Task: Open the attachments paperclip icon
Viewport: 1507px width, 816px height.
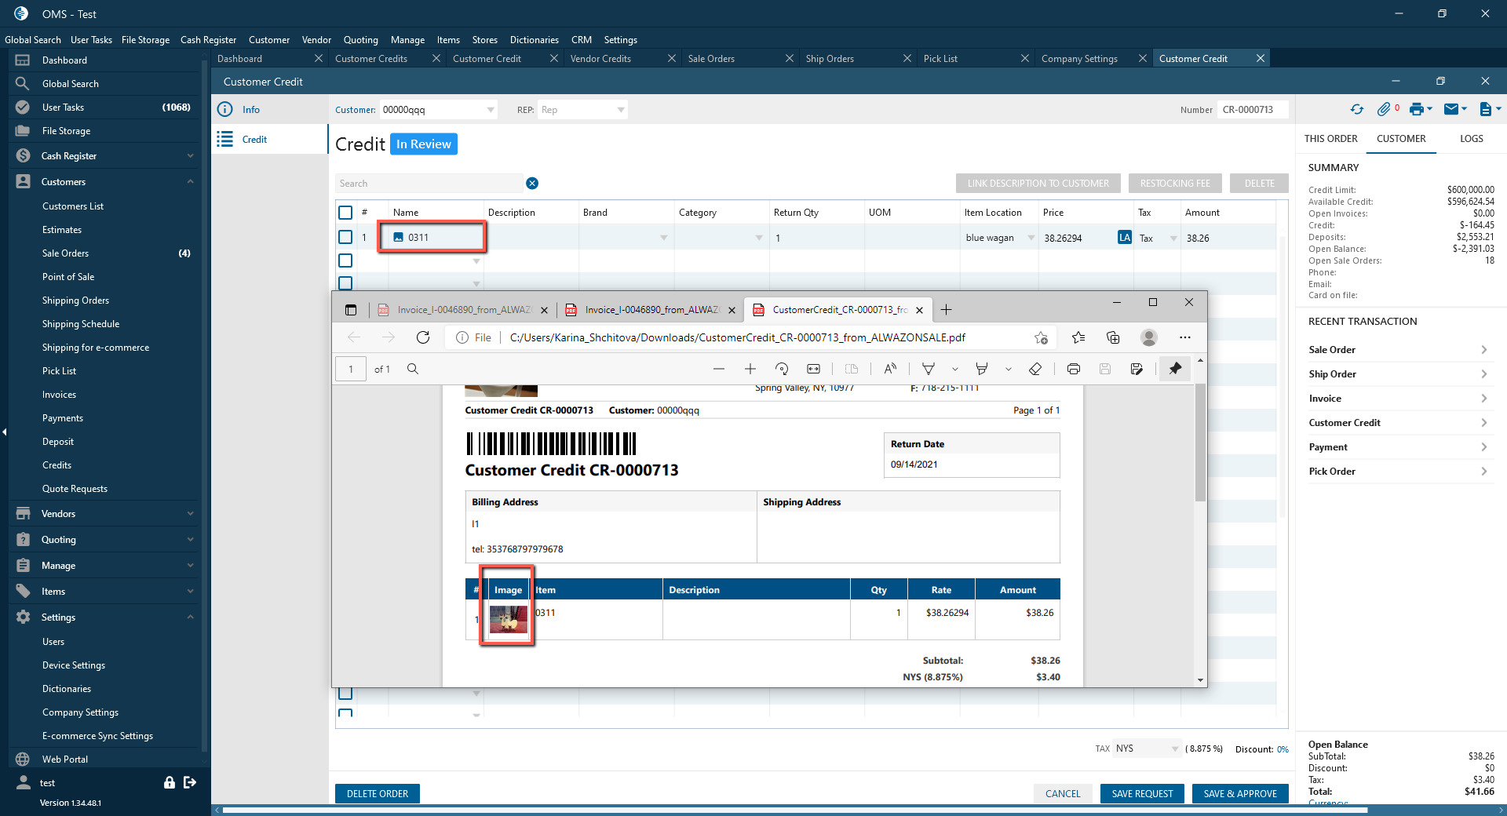Action: [1384, 110]
